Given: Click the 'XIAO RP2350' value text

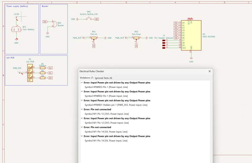Looking at the screenshot, I should pos(209,37).
